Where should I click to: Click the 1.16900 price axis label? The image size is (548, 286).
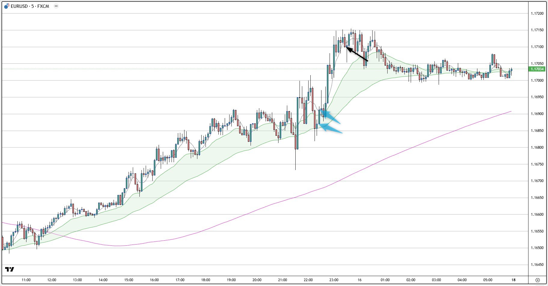click(537, 114)
